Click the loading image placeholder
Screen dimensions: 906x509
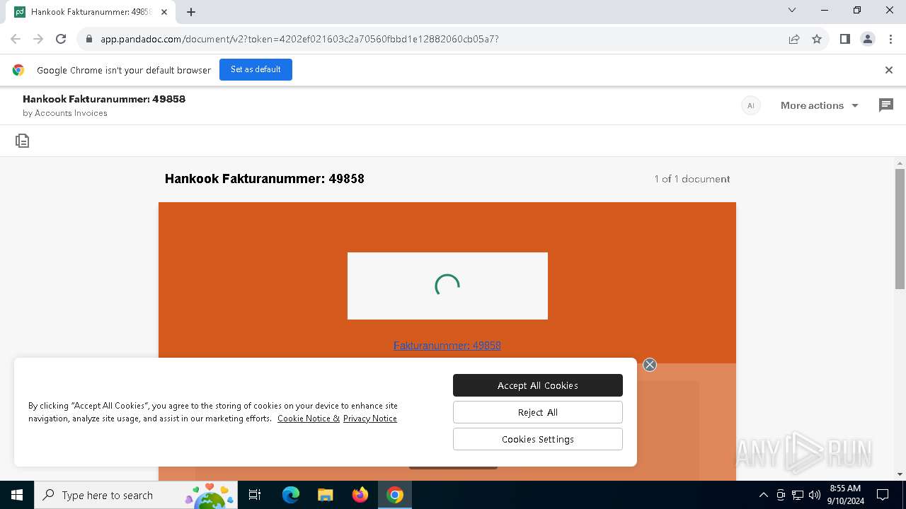[x=447, y=286]
